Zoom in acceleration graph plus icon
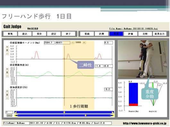The width and height of the screenshot is (170, 127). pyautogui.click(x=7, y=91)
